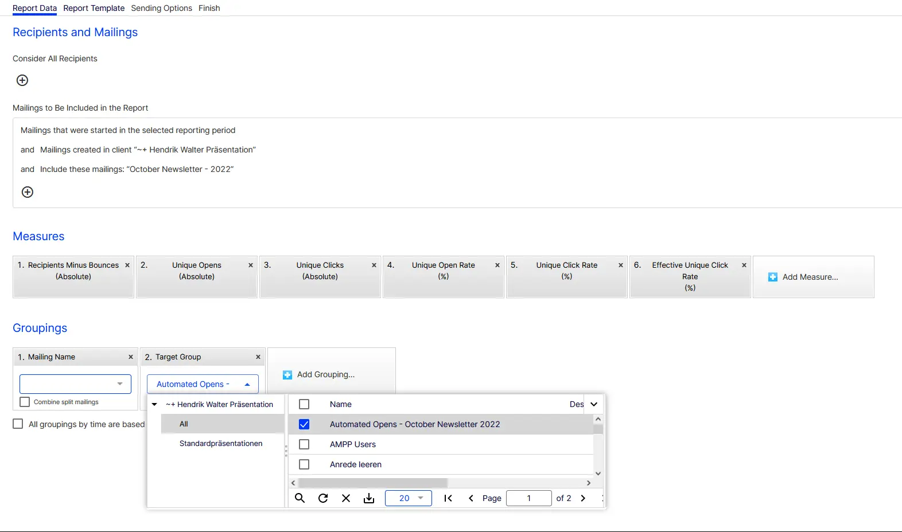The width and height of the screenshot is (902, 532).
Task: Toggle the select-all checkbox in the Name header
Action: (x=304, y=404)
